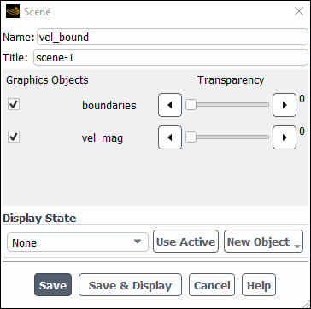Close the Scene dialog
The width and height of the screenshot is (311, 309).
299,11
